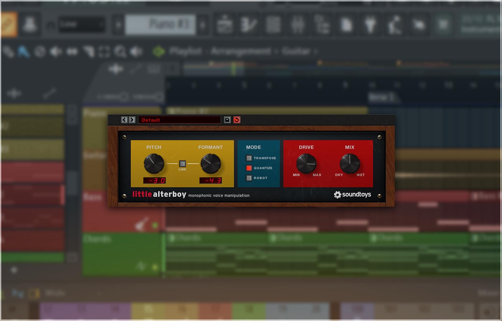Go to the previous preset arrow
The width and height of the screenshot is (502, 321).
(124, 120)
